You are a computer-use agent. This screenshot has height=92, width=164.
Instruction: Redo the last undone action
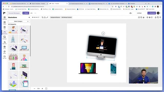[35, 13]
